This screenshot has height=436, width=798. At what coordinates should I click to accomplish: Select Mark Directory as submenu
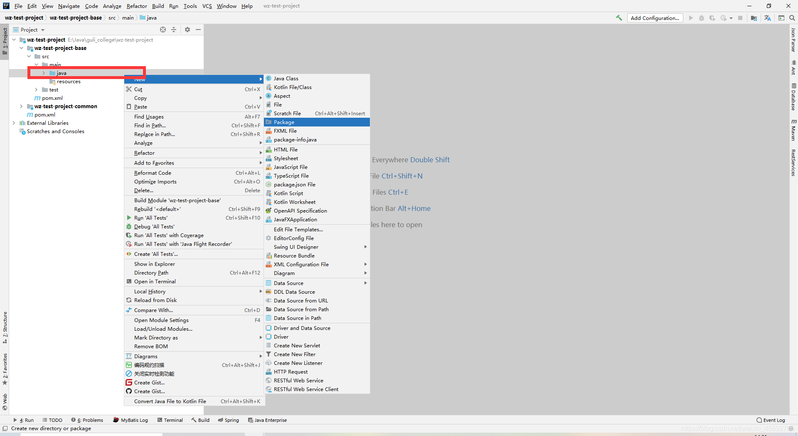click(x=194, y=337)
